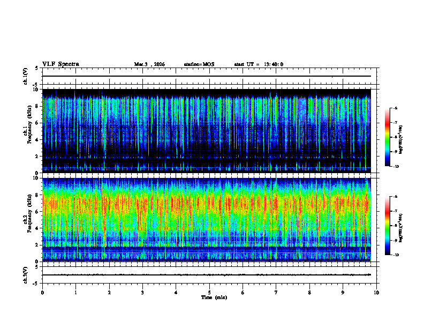Click the time axis tick label "3"

coord(142,293)
